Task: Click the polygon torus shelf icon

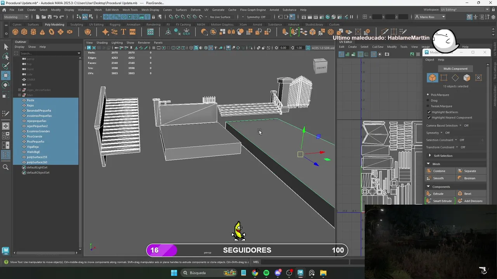Action: point(51,32)
